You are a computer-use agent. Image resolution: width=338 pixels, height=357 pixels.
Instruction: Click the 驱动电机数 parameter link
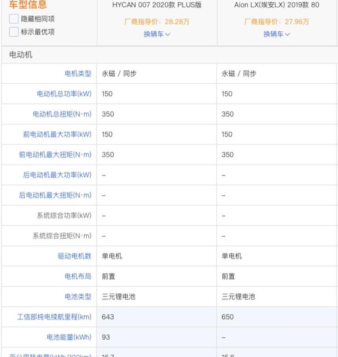click(75, 256)
